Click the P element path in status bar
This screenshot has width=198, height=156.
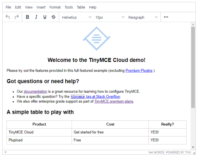coord(5,152)
